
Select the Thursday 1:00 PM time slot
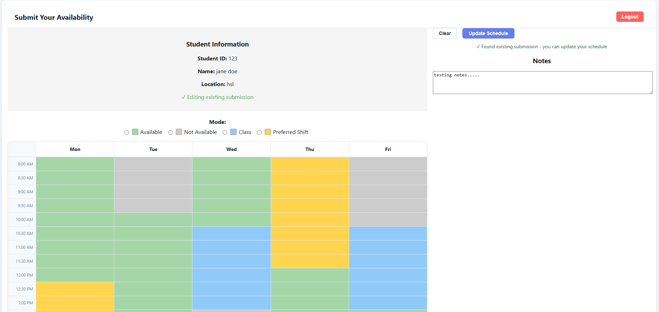coord(310,303)
